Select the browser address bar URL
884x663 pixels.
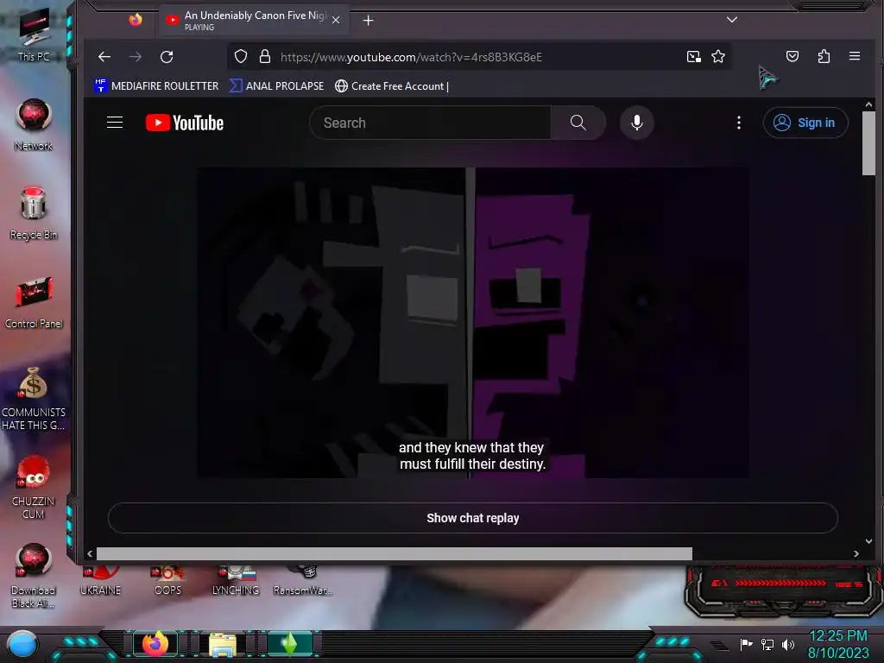click(411, 57)
